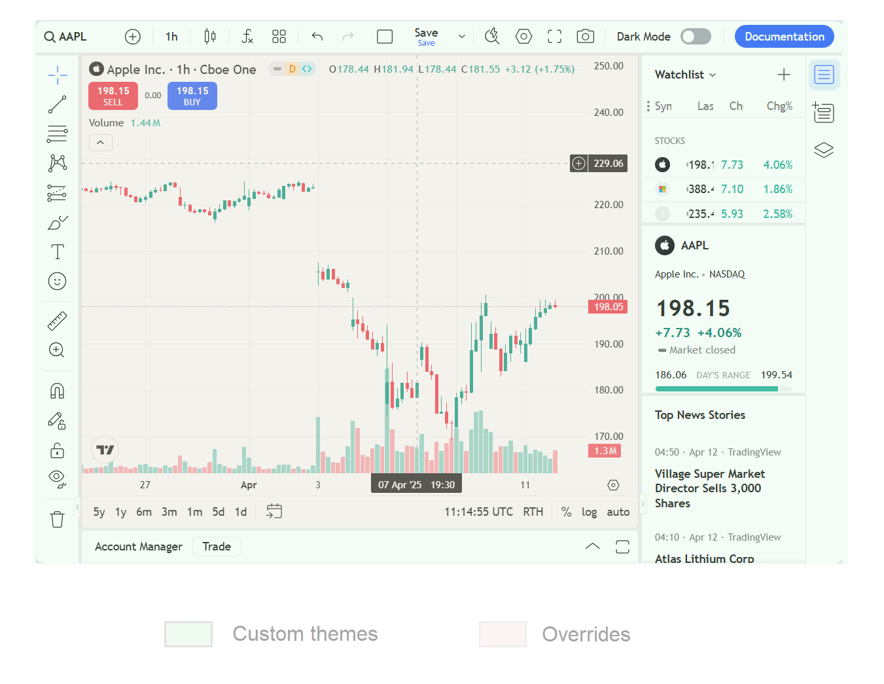Click the Custom themes color swatch
This screenshot has height=684, width=884.
(x=188, y=634)
